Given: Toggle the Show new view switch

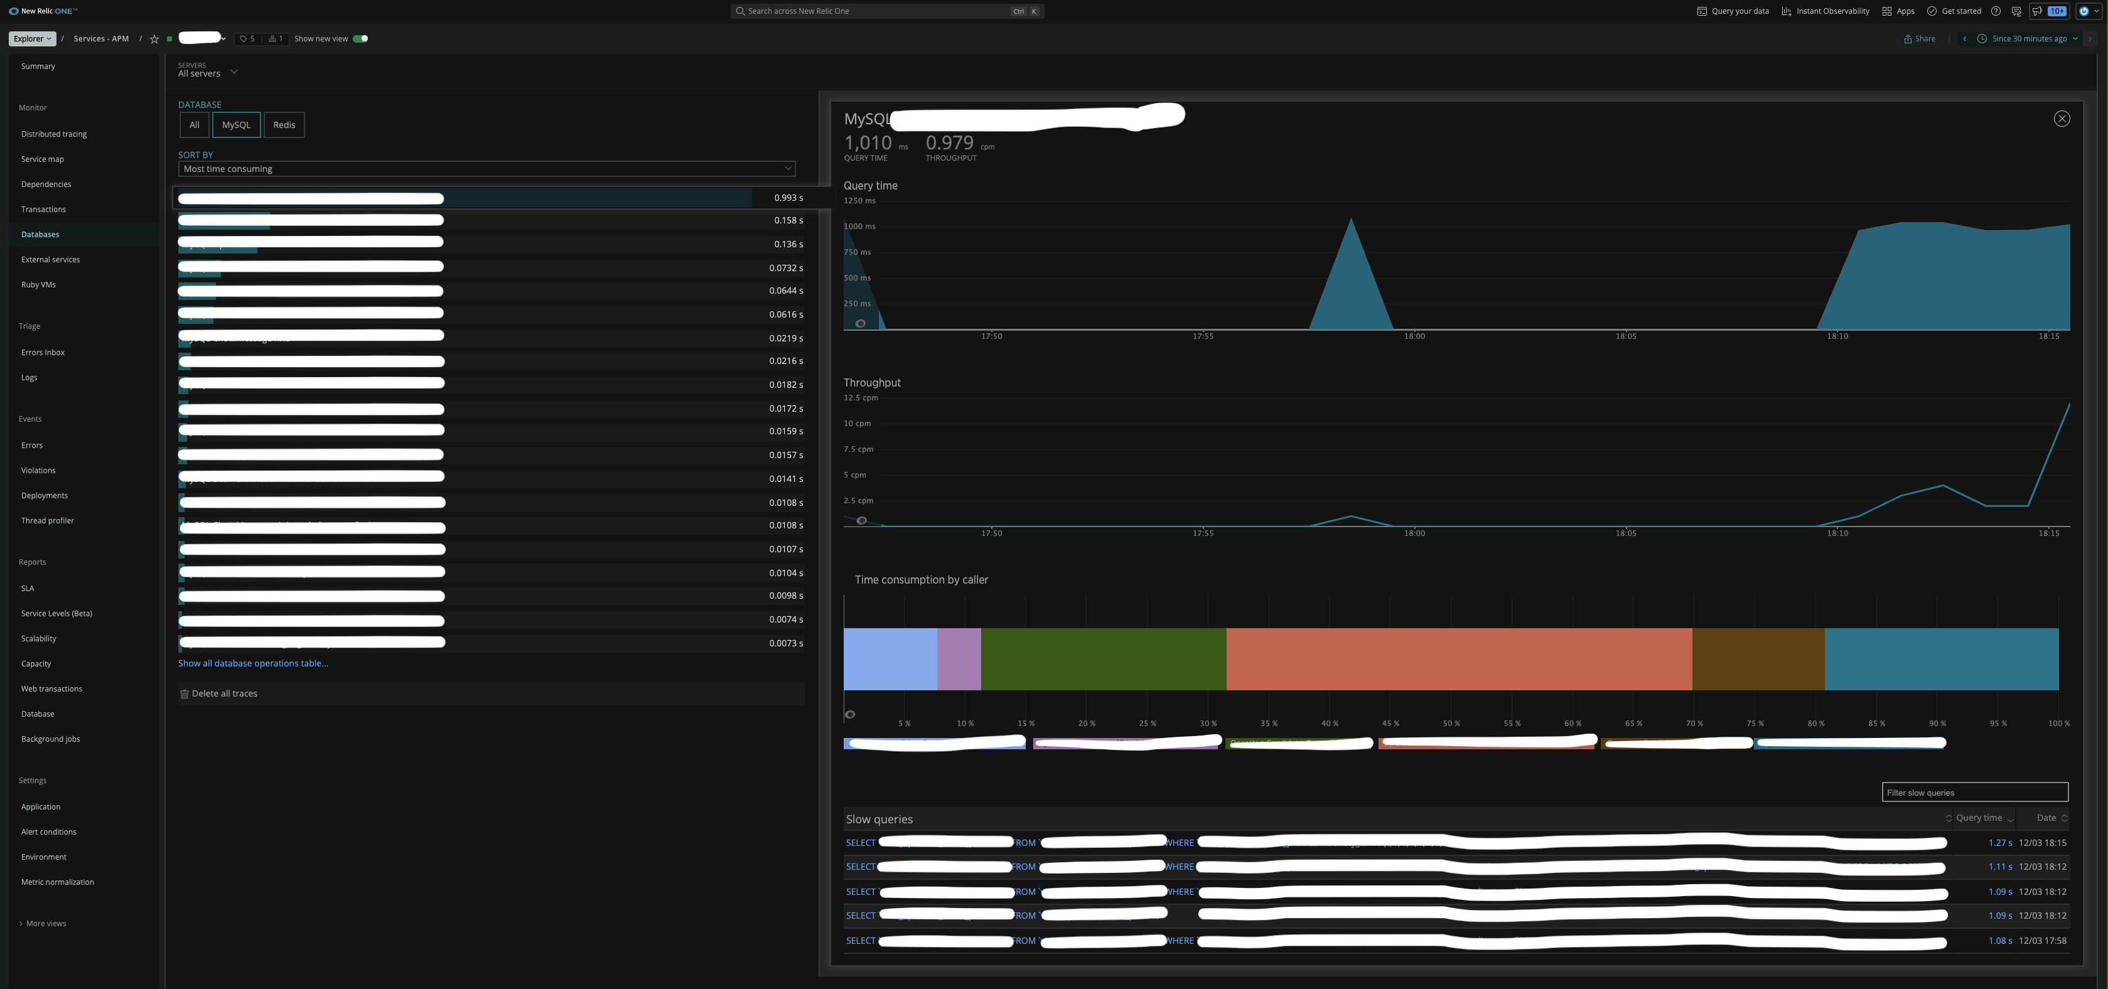Looking at the screenshot, I should [360, 38].
